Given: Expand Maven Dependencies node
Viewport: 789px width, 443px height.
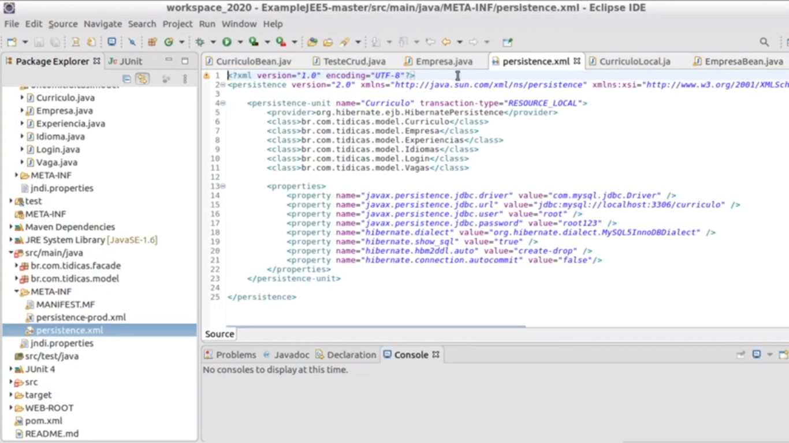Looking at the screenshot, I should (x=11, y=227).
